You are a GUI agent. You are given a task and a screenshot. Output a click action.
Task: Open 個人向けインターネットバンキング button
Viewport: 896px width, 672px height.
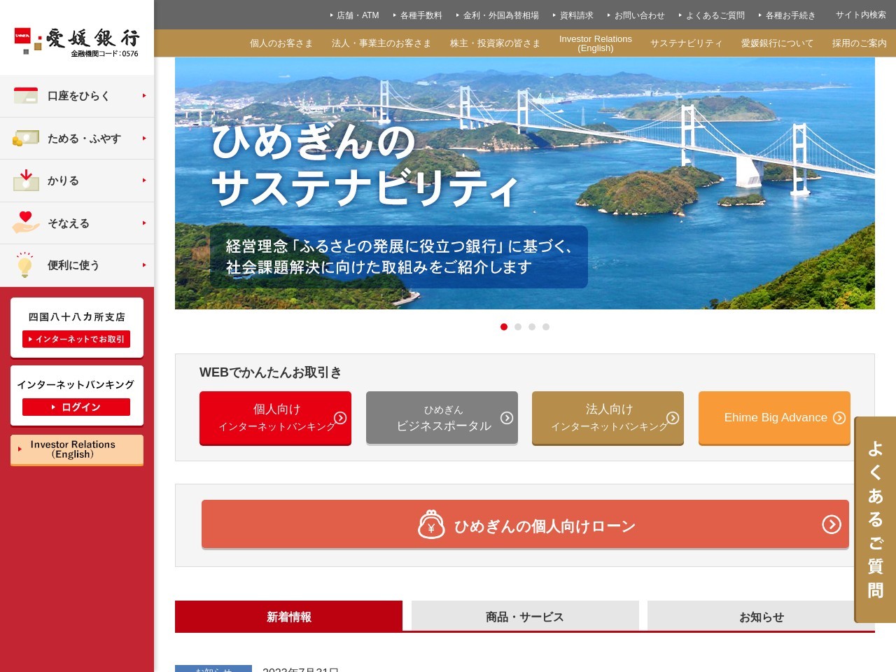click(x=275, y=418)
